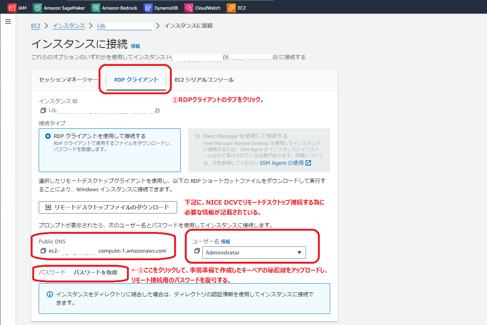Select RDP クライアントを使用して接続する radio button

[x=48, y=136]
